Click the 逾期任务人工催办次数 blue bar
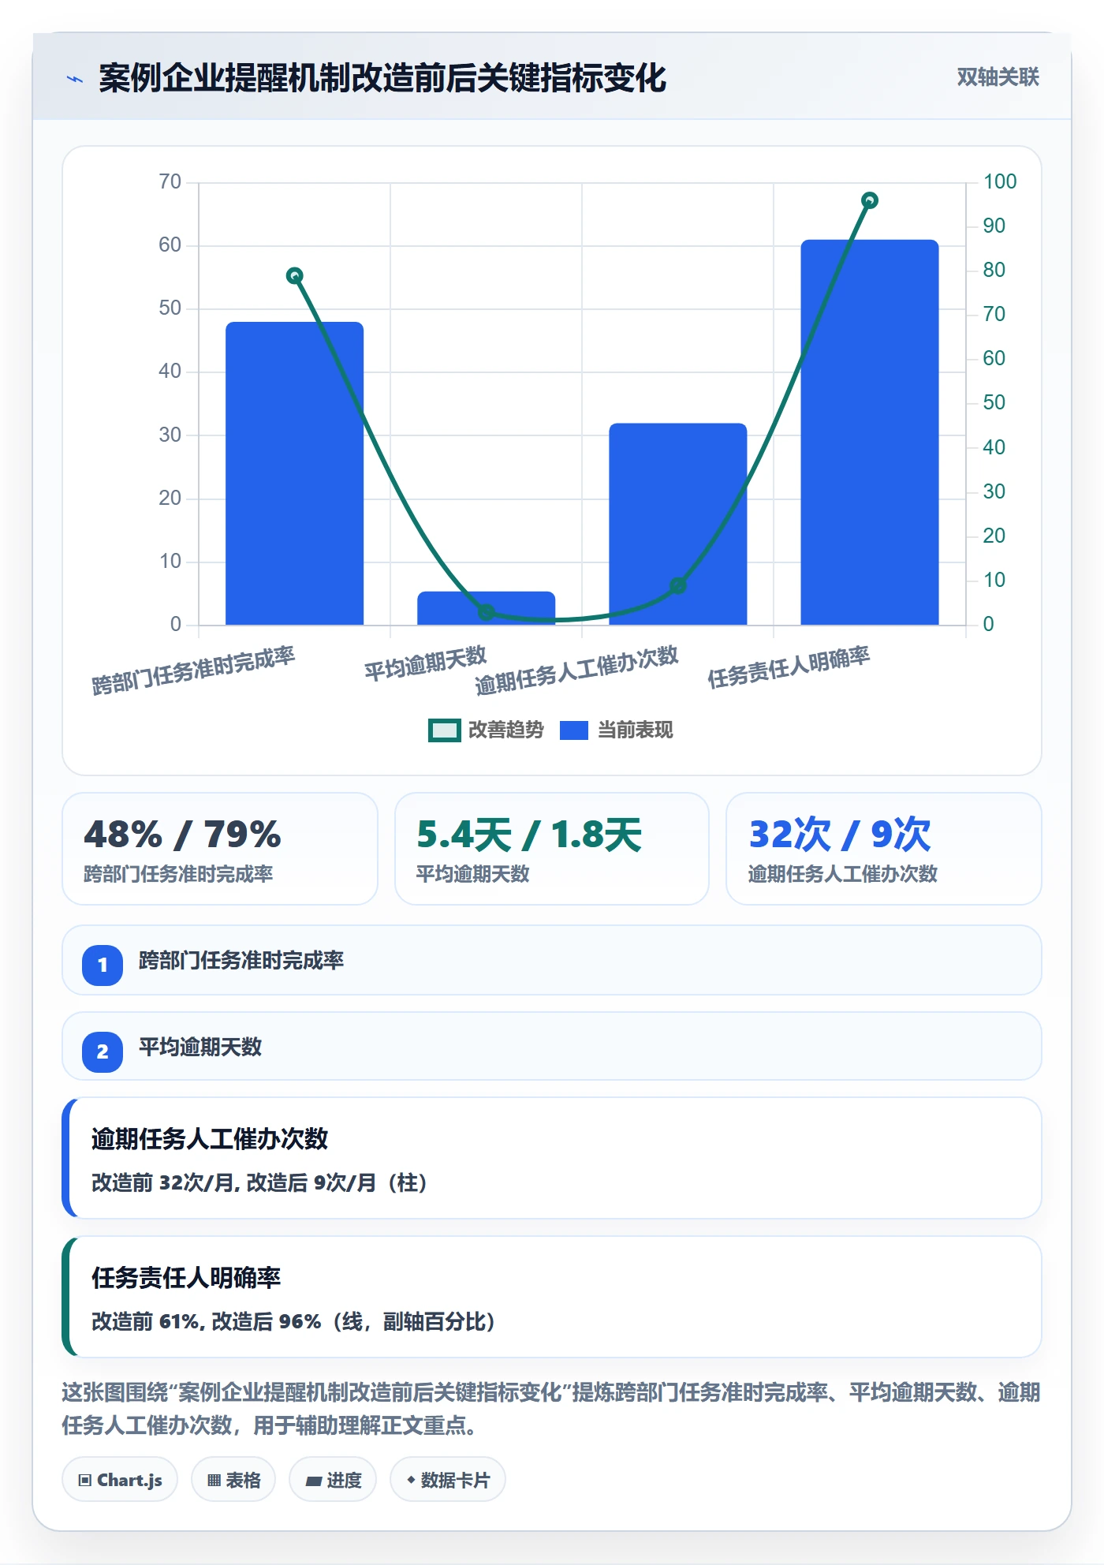Image resolution: width=1104 pixels, height=1565 pixels. pos(677,525)
